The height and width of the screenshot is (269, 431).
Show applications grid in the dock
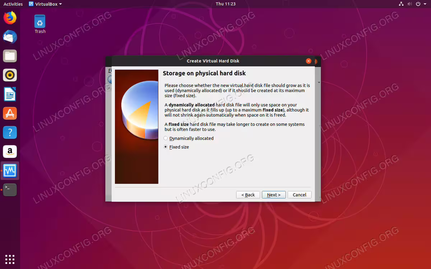[x=10, y=259]
